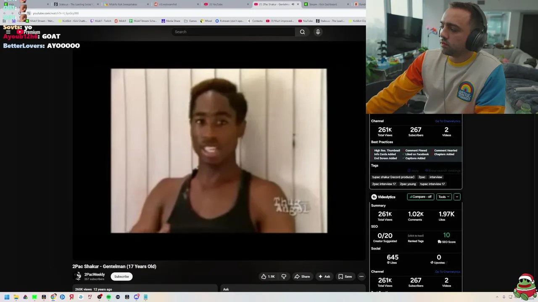This screenshot has width=538, height=302.
Task: Click the Videolytics logo icon
Action: 374,197
